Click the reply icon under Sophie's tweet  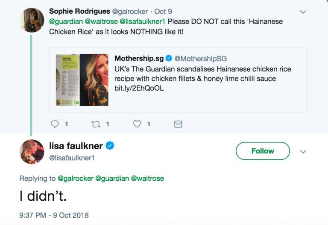pyautogui.click(x=55, y=124)
